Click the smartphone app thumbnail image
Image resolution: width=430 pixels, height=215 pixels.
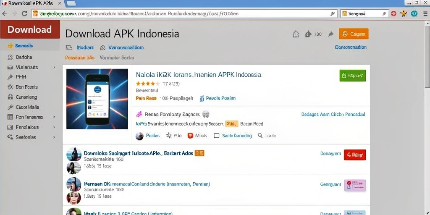click(x=97, y=99)
